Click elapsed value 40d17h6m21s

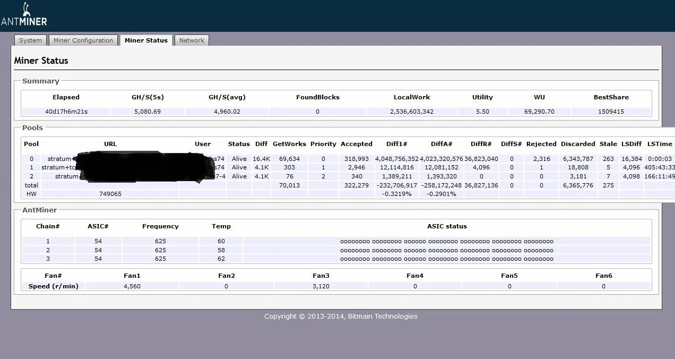click(x=66, y=112)
